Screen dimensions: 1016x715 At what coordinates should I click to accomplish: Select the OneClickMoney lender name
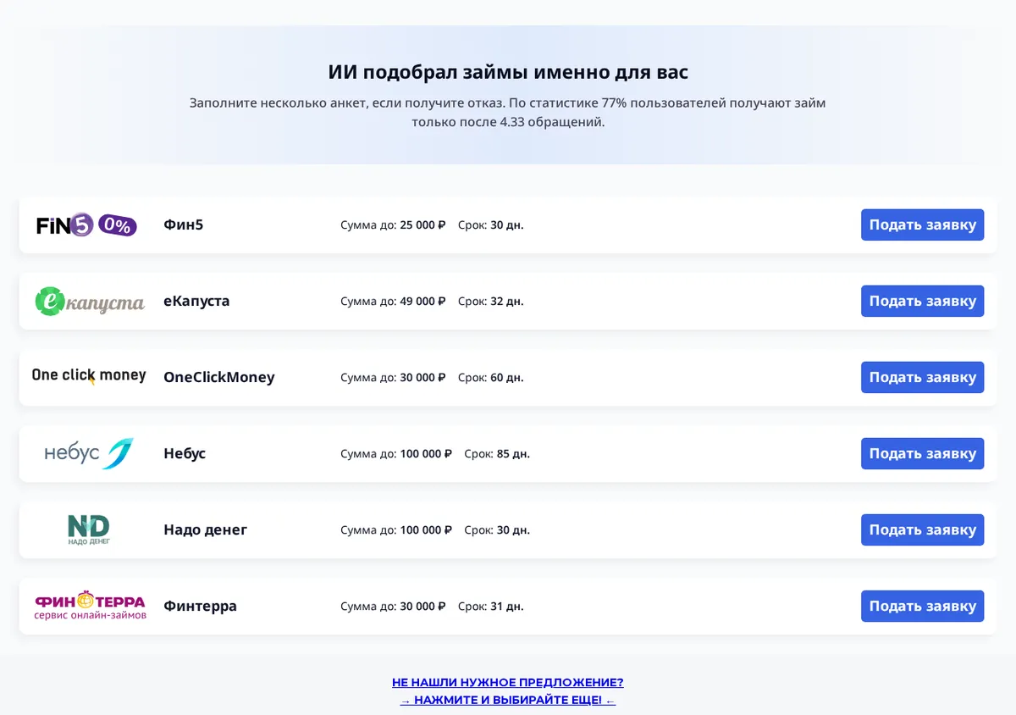tap(219, 377)
